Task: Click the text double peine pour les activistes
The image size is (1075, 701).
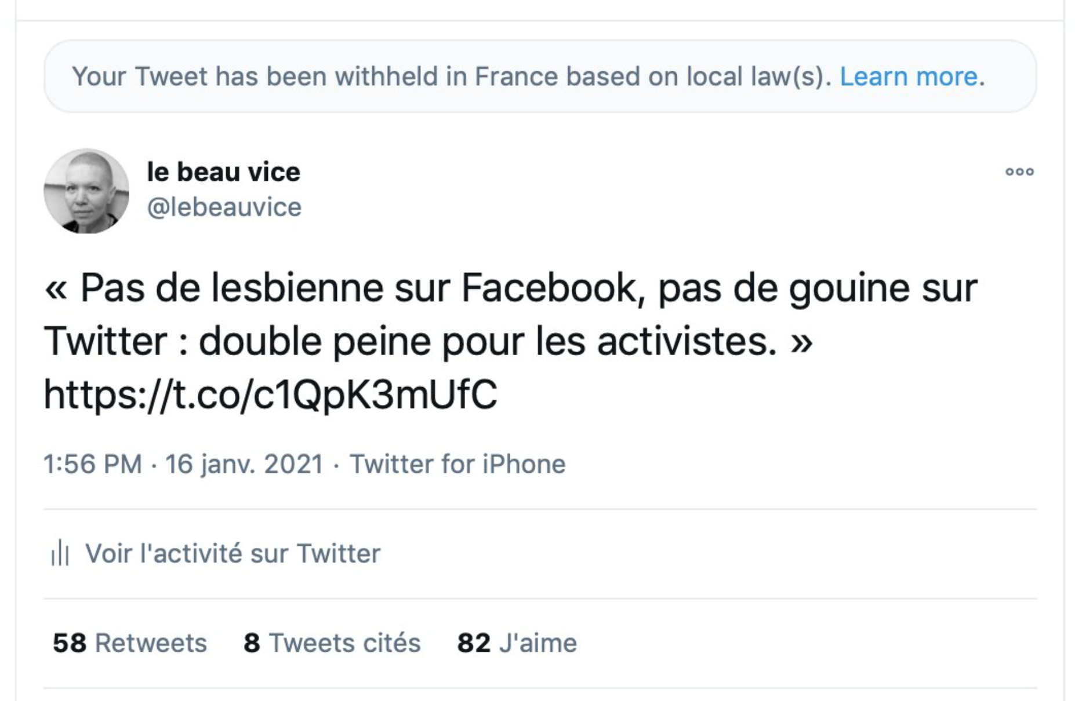Action: point(488,341)
